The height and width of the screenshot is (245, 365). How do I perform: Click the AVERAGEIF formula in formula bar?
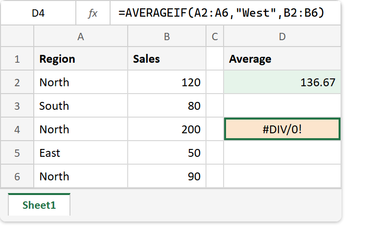pos(221,13)
